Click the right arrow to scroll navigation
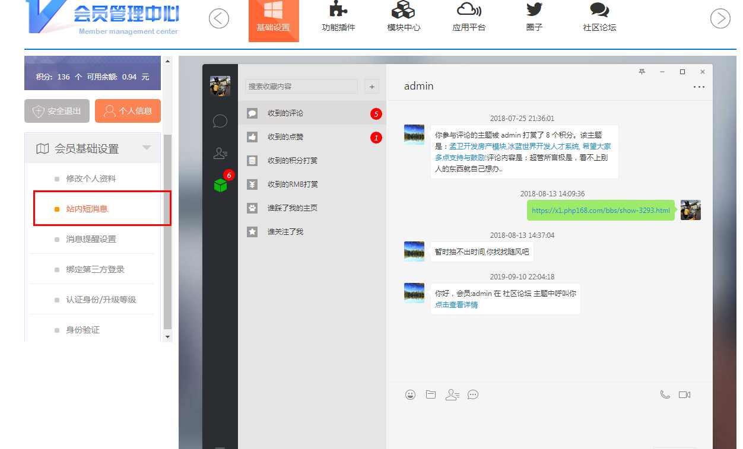 pyautogui.click(x=720, y=19)
